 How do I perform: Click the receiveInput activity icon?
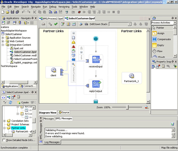coord(96,59)
